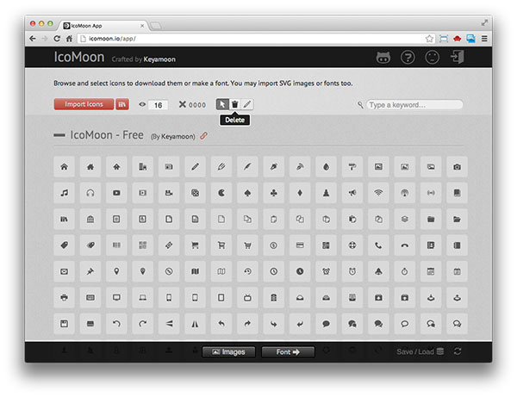Image resolution: width=517 pixels, height=397 pixels.
Task: Select the filled clock icon
Action: [x=300, y=271]
